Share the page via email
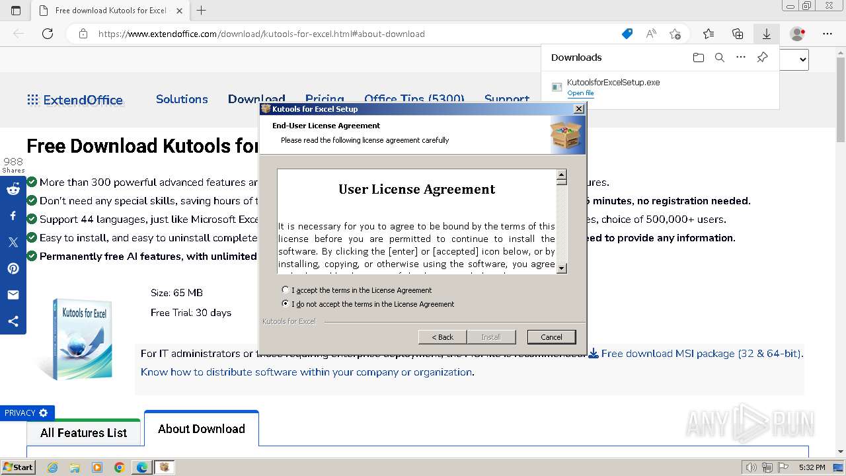This screenshot has width=846, height=476. (13, 295)
